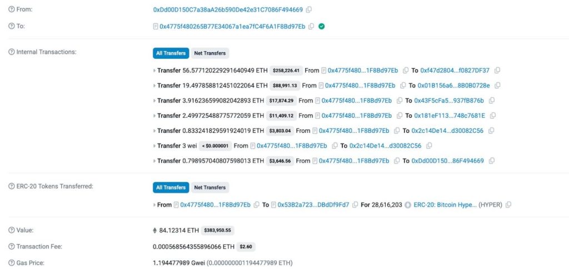Click help icon beside Internal Transactions

11,52
